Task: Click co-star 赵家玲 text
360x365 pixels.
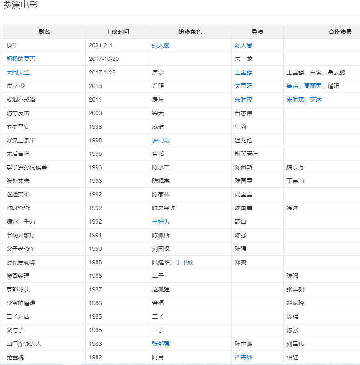Action: [295, 303]
